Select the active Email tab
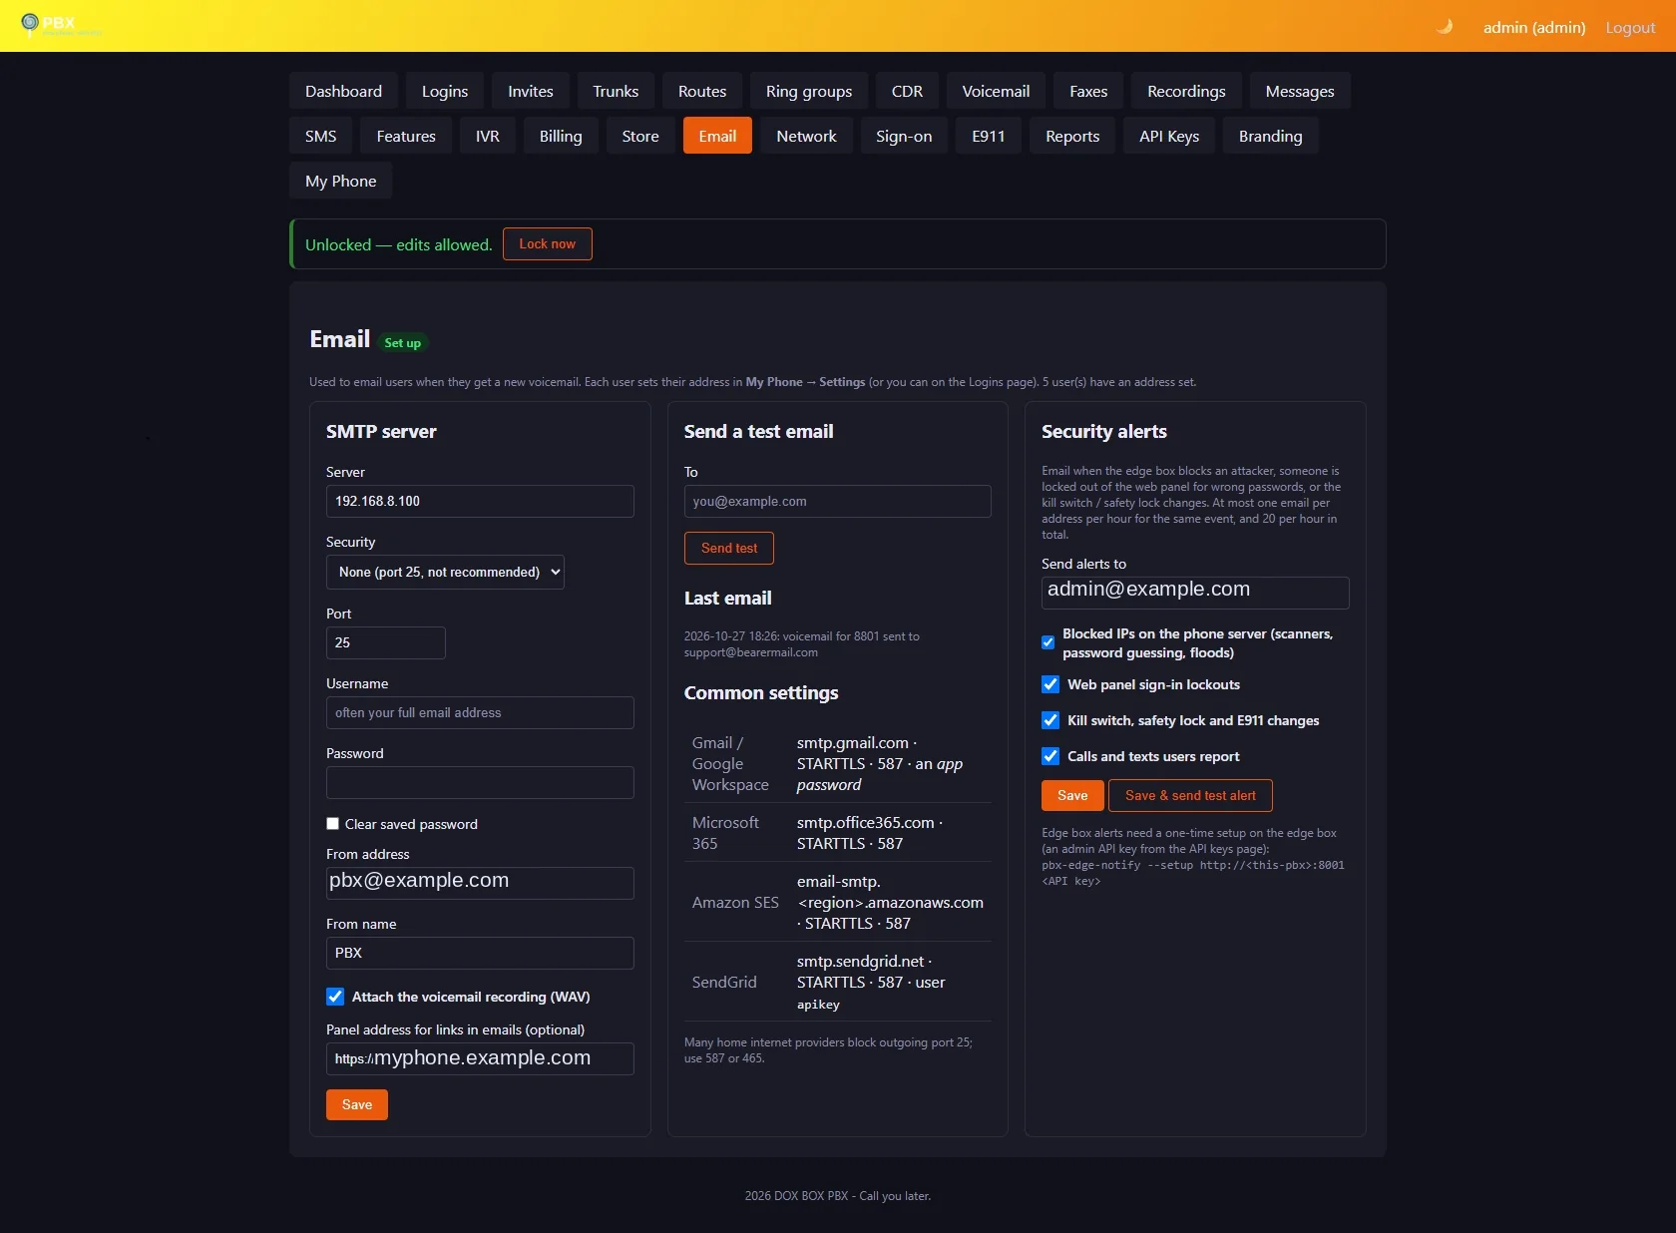This screenshot has height=1233, width=1676. pyautogui.click(x=717, y=136)
